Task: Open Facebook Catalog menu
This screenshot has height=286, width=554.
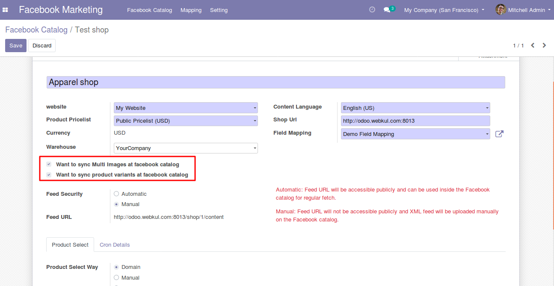Action: tap(149, 10)
